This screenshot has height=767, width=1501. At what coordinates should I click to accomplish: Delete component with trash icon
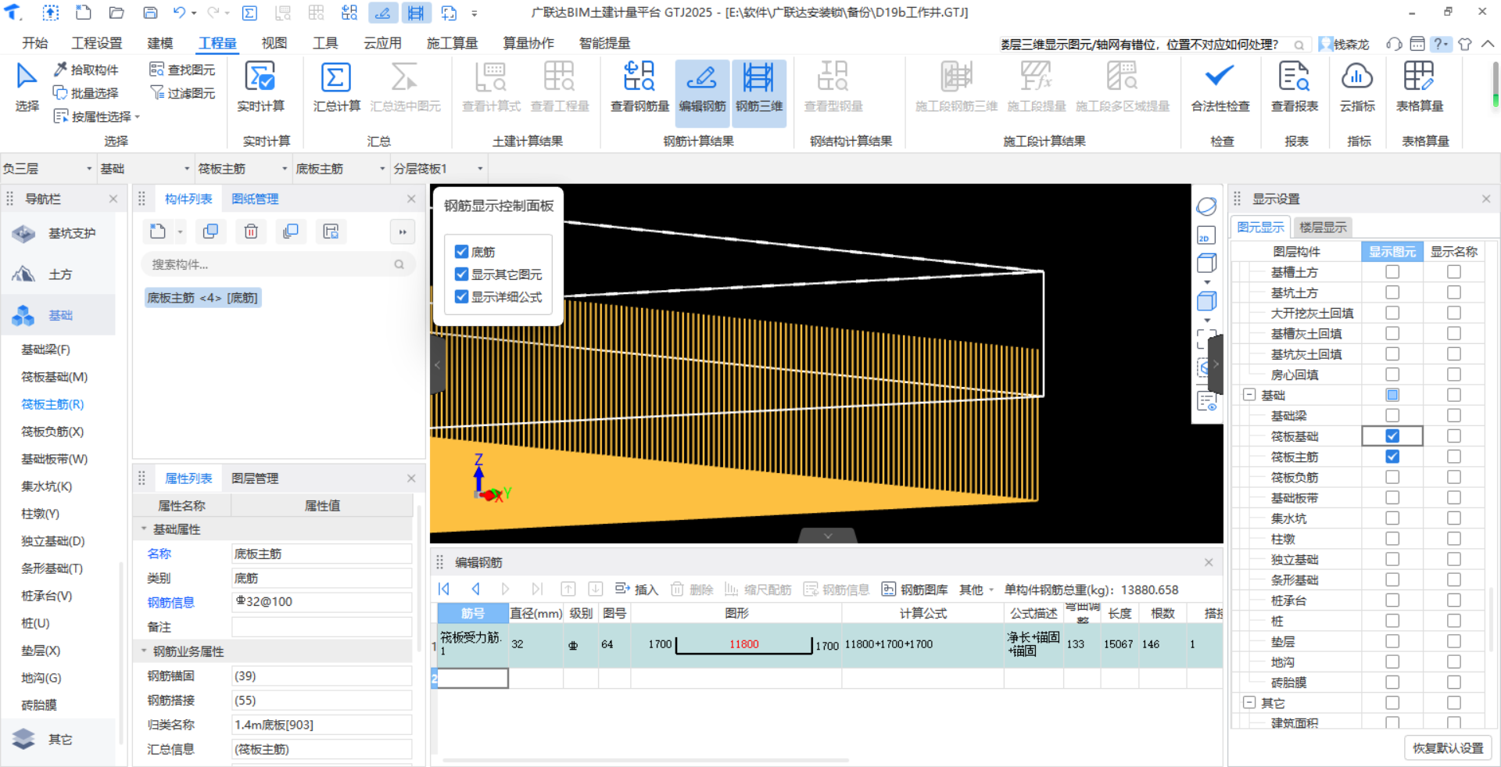click(x=251, y=231)
